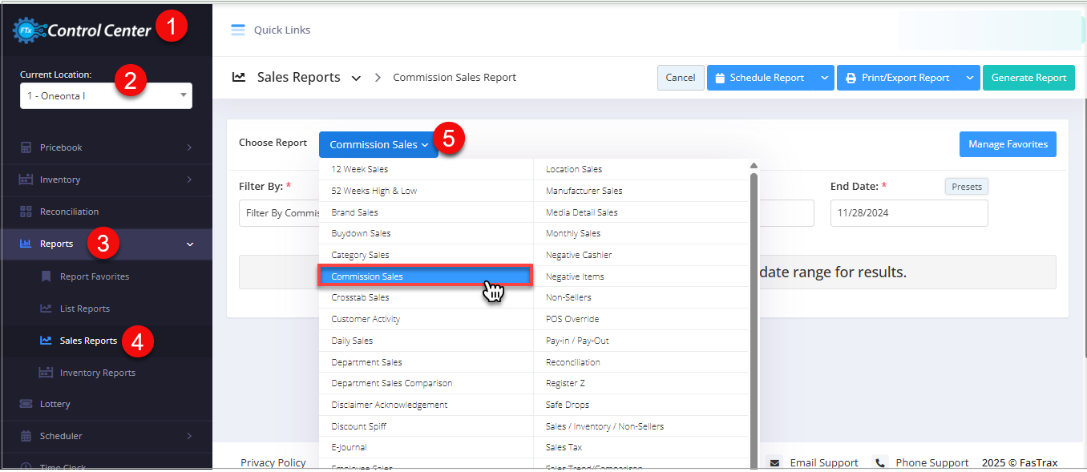Image resolution: width=1087 pixels, height=472 pixels.
Task: Click the Scheduler icon in sidebar
Action: (x=26, y=436)
